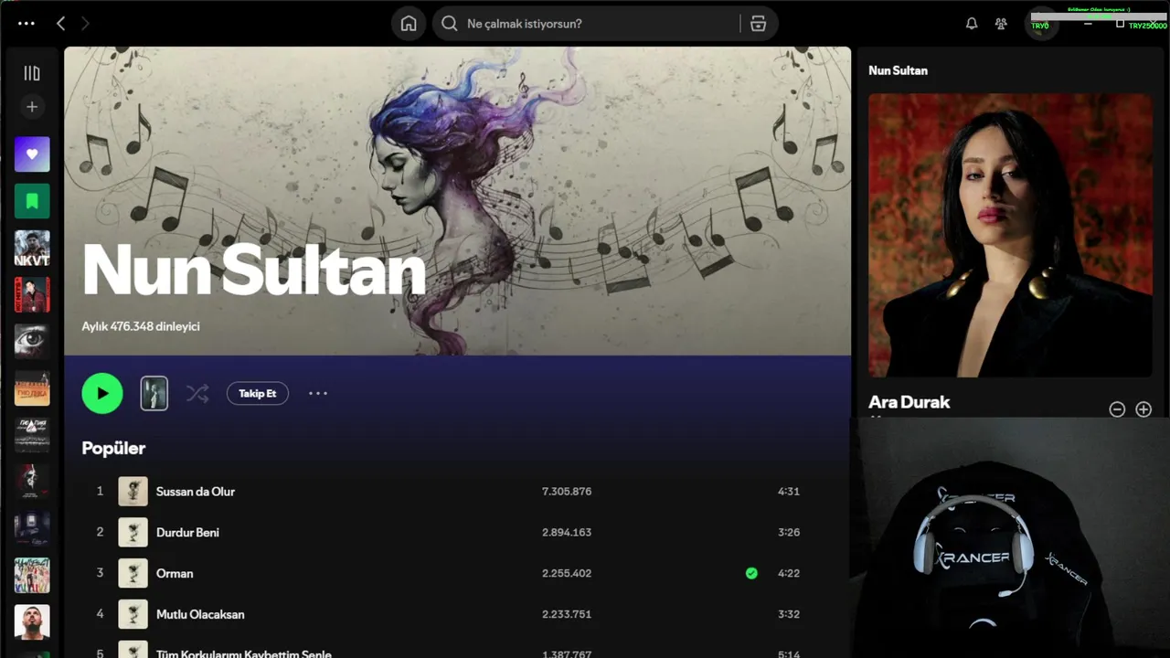Add Ara Durak with the plus circle

click(x=1143, y=409)
